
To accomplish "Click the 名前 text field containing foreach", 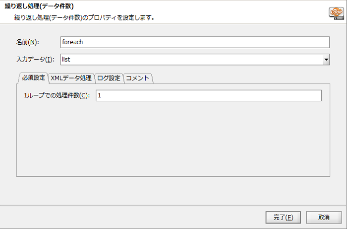I will click(x=194, y=42).
